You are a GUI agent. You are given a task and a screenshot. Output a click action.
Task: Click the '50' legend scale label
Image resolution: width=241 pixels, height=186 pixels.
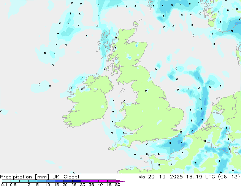117,184
